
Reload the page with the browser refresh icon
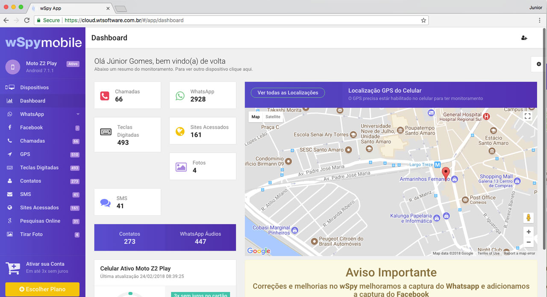tap(27, 20)
